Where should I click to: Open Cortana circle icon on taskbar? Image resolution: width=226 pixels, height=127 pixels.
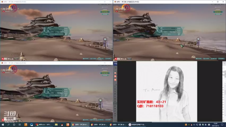(x=14, y=125)
